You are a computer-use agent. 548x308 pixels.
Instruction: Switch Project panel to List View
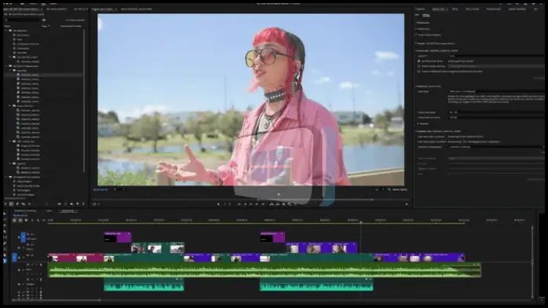click(11, 203)
